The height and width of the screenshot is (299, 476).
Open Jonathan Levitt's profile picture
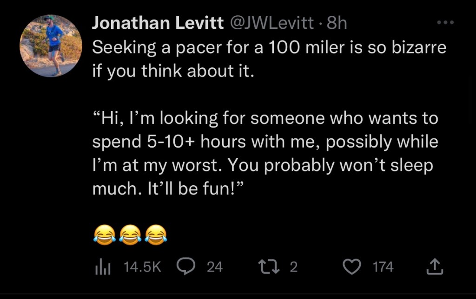[x=51, y=45]
